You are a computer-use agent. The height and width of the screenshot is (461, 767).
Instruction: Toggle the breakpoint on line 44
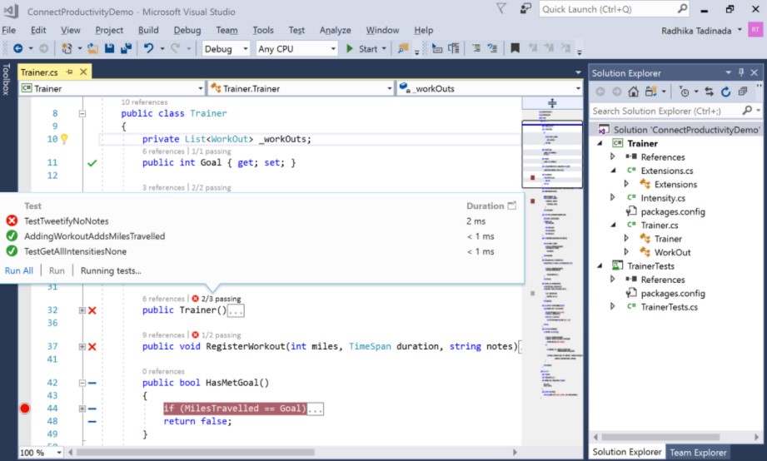(x=25, y=409)
